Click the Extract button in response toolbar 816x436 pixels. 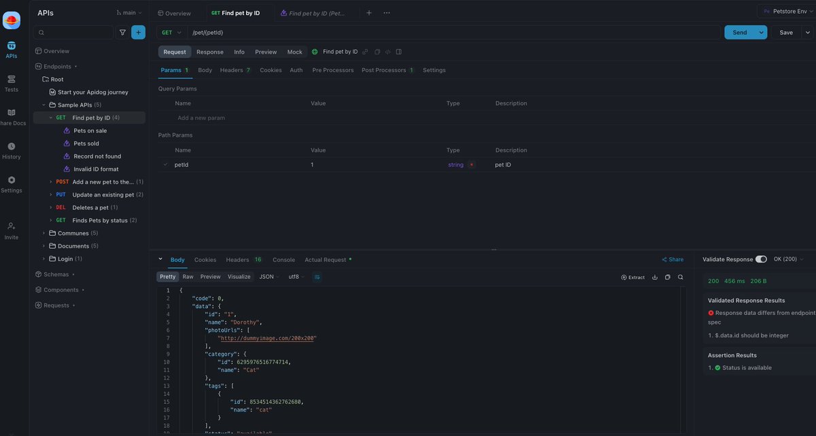(633, 277)
